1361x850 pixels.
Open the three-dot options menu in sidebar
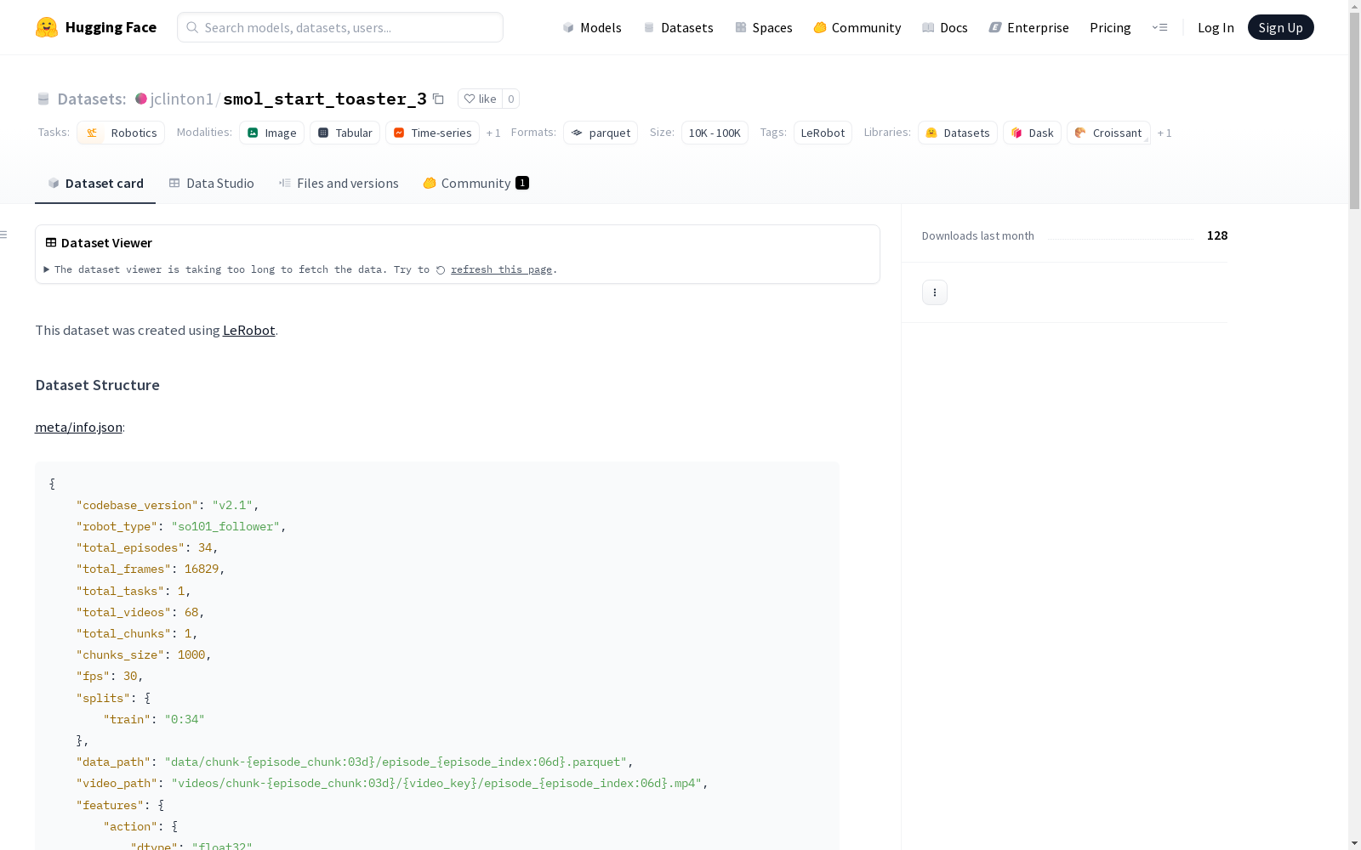pos(935,292)
